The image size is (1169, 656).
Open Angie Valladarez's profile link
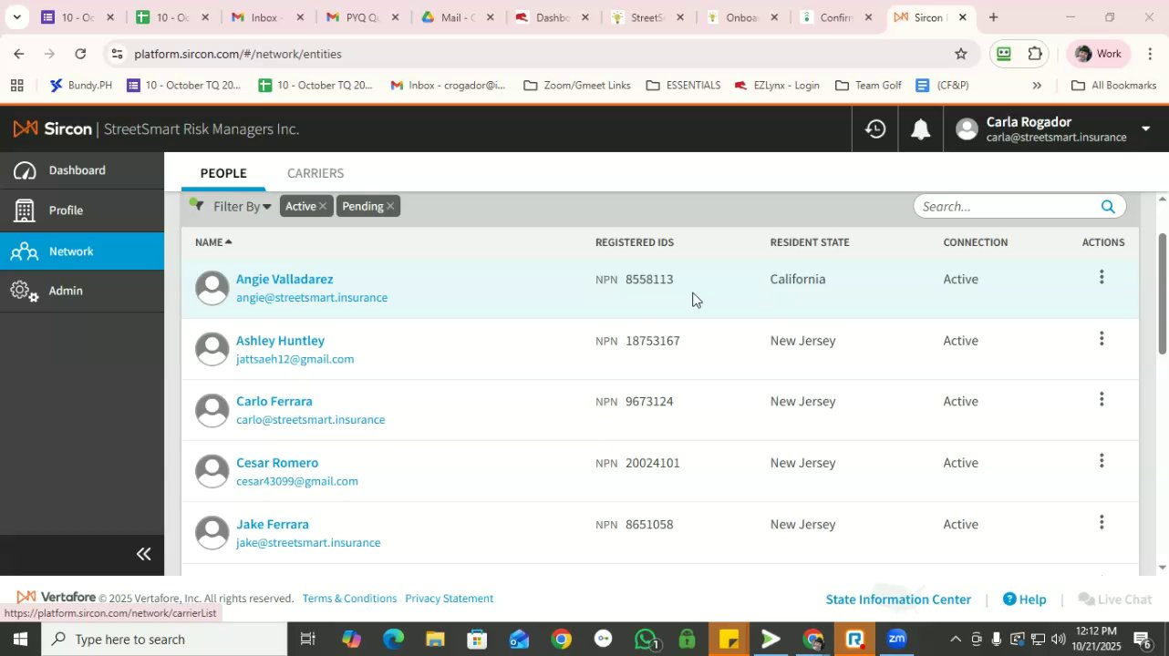[x=284, y=280]
